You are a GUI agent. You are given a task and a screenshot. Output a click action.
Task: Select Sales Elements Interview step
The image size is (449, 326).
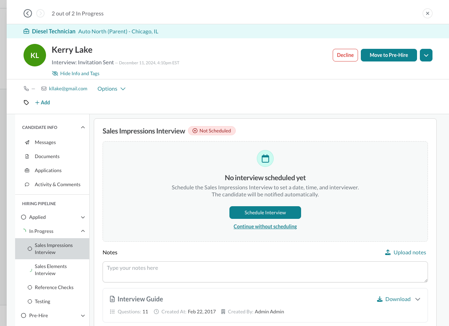pos(52,270)
